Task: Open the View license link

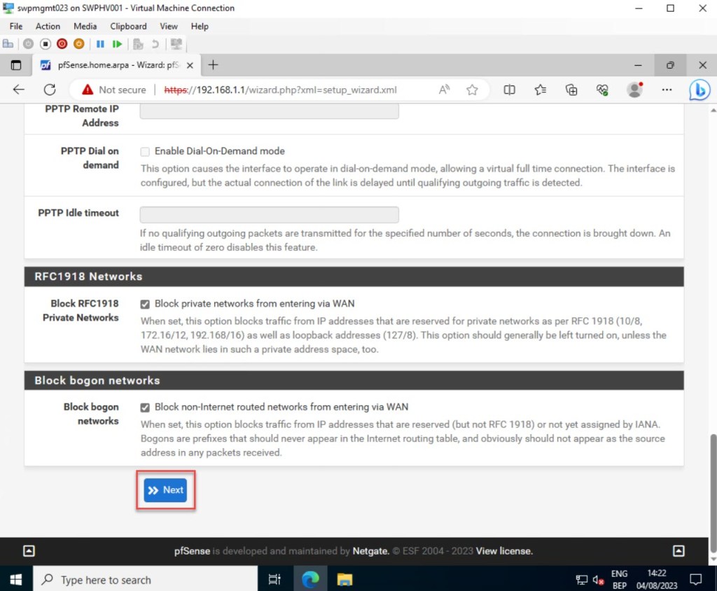Action: coord(504,551)
